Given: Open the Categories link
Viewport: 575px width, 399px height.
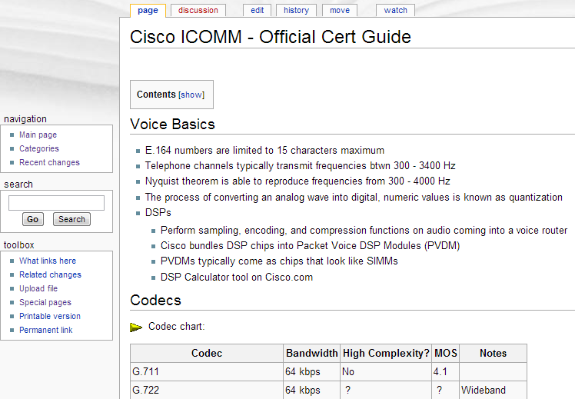Looking at the screenshot, I should pyautogui.click(x=39, y=148).
